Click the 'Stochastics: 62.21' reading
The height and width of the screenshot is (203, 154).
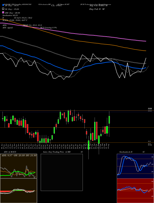click(x=10, y=15)
